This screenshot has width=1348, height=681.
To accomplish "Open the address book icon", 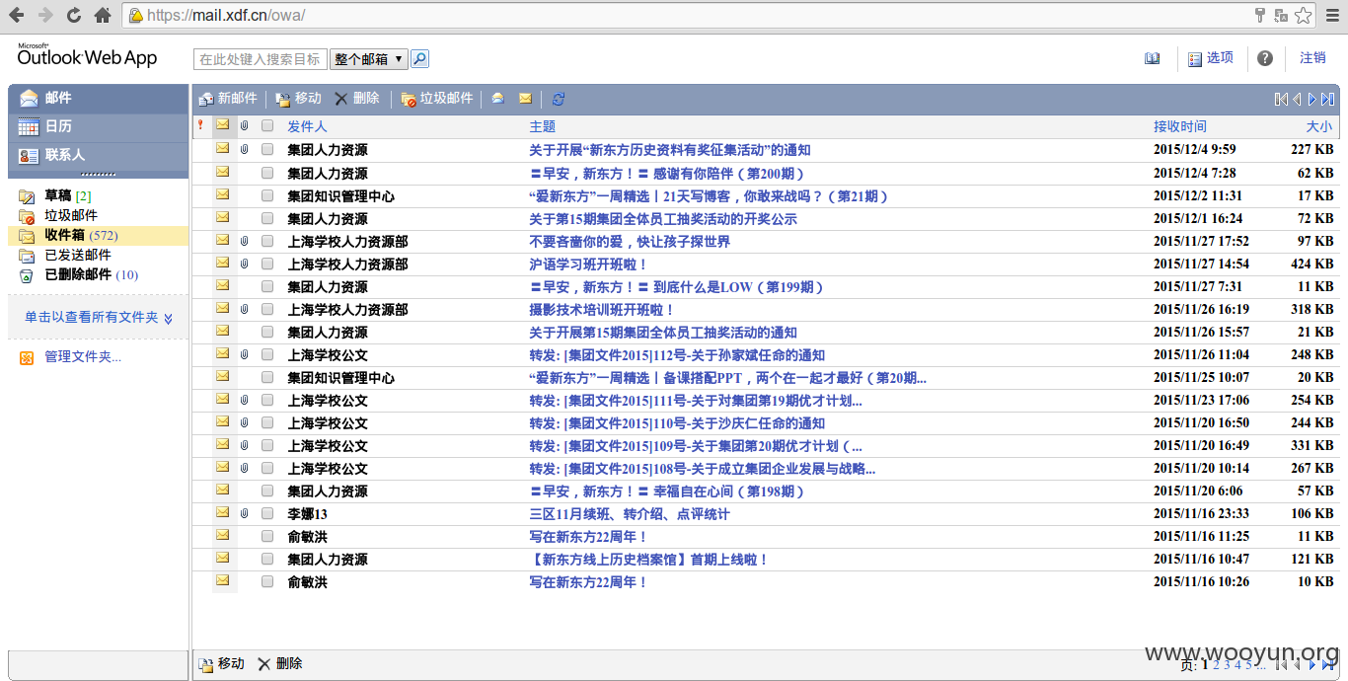I will pos(1153,59).
